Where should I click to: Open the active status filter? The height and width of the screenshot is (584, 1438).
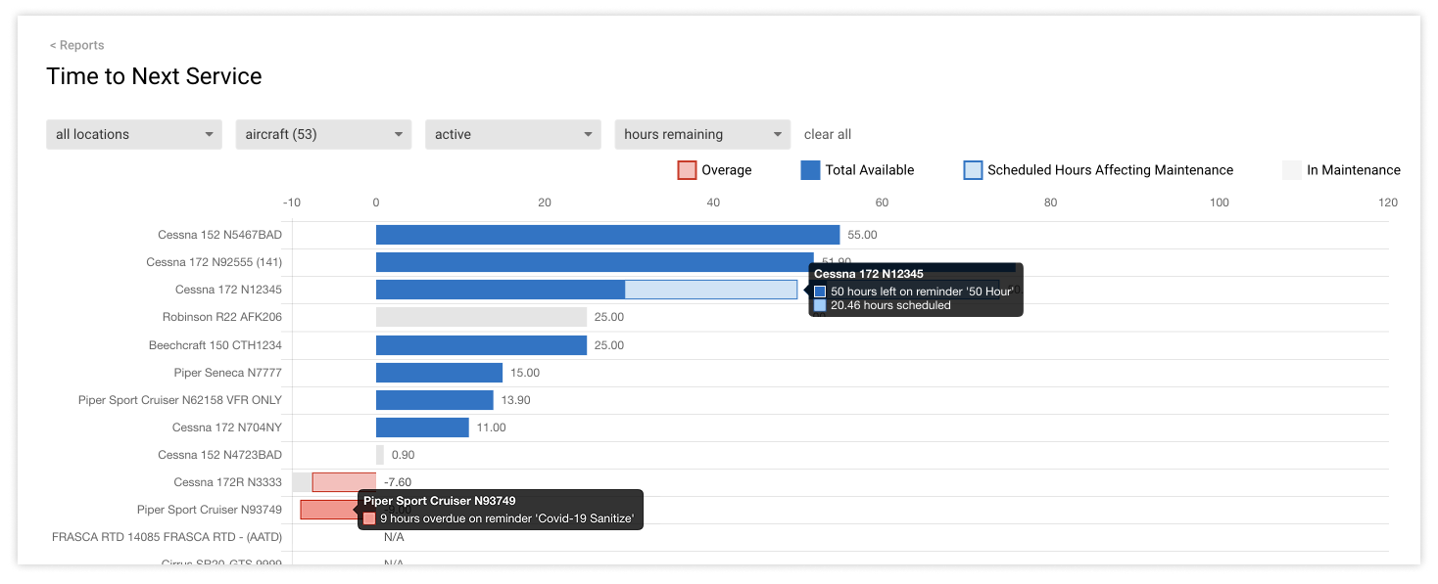tap(512, 134)
